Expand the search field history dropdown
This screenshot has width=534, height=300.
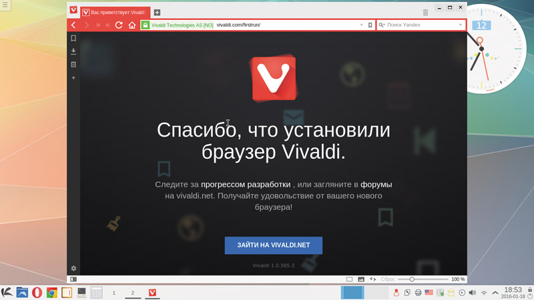point(461,25)
